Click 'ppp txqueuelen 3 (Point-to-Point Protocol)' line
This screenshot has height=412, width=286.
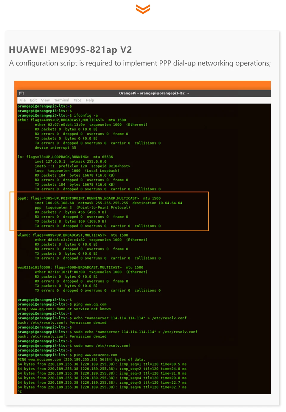click(83, 208)
